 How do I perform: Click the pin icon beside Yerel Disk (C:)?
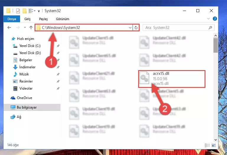coord(58,46)
